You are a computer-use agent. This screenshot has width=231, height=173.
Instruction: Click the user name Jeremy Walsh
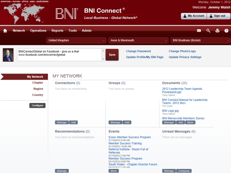(219, 7)
